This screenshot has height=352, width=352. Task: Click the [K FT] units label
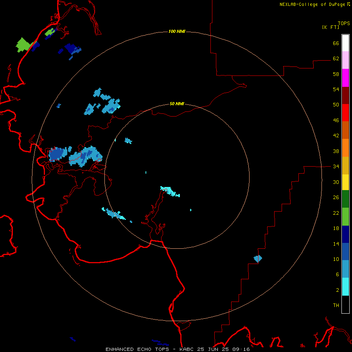pyautogui.click(x=330, y=27)
